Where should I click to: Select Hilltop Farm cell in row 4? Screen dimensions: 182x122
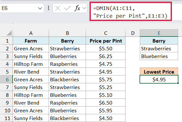(x=31, y=64)
